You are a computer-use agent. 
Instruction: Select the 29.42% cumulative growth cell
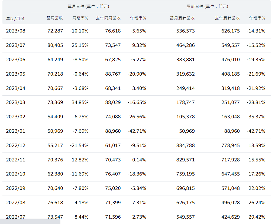257,217
